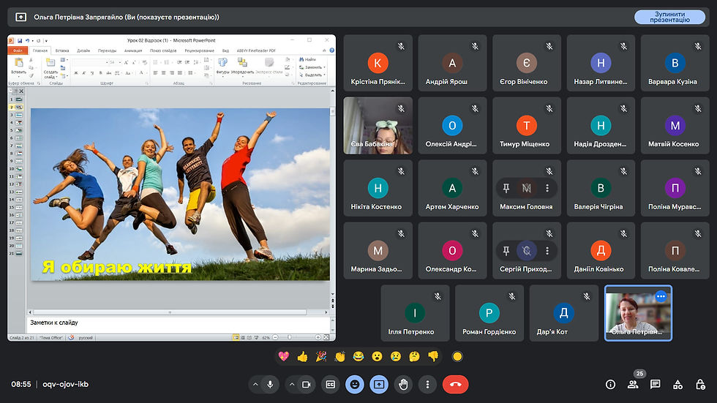The image size is (717, 403).
Task: Pin Сергій Приход's tile
Action: 506,251
